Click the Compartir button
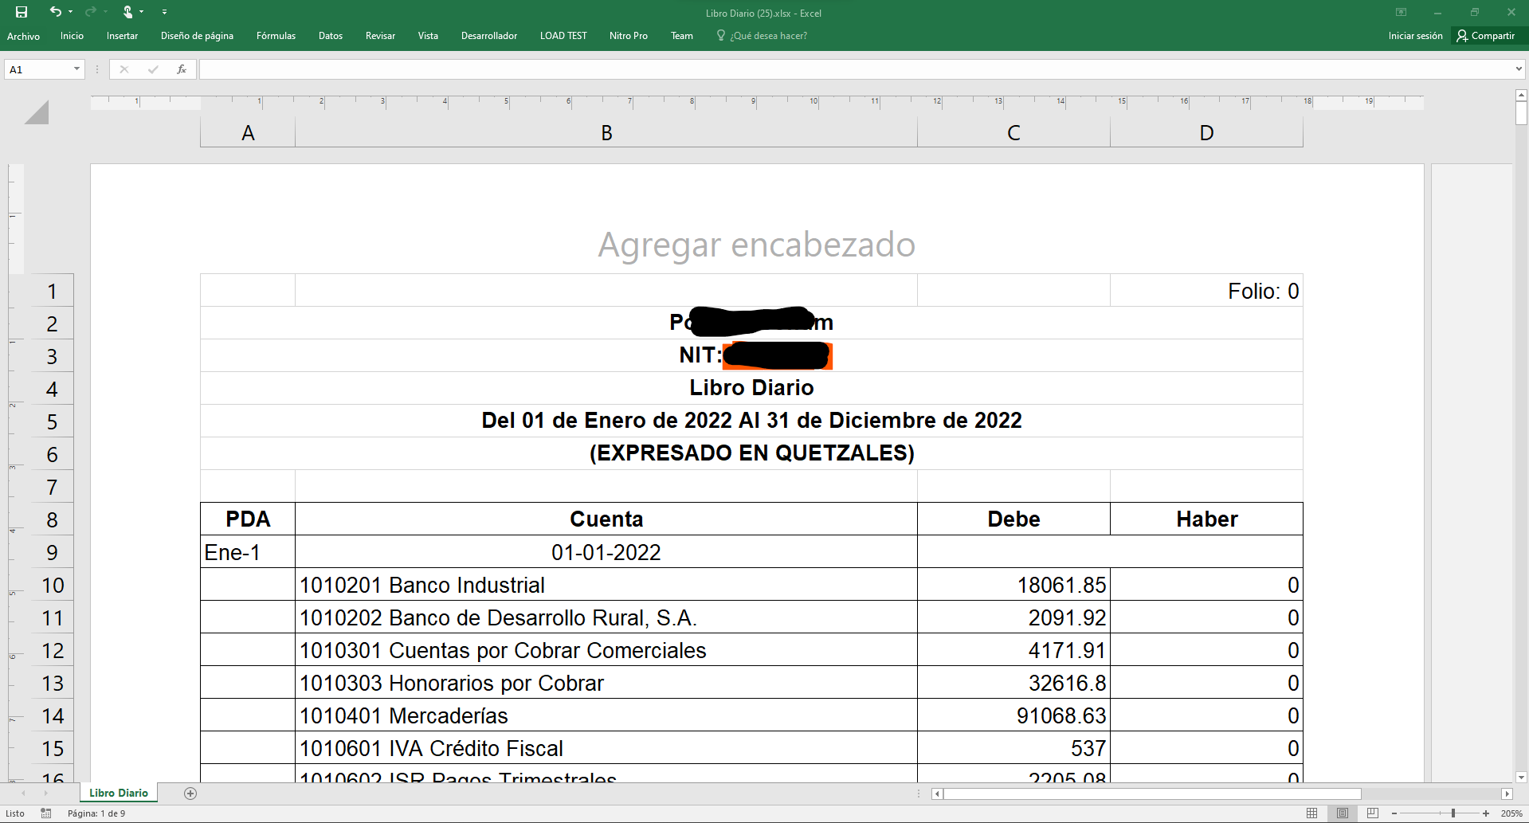Image resolution: width=1529 pixels, height=823 pixels. point(1486,36)
